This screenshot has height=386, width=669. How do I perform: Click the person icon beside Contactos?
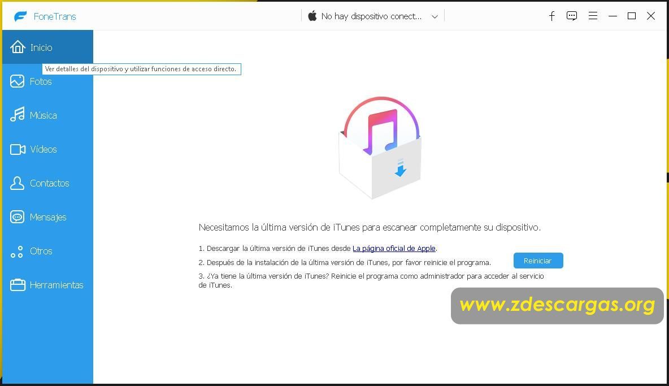[x=17, y=183]
